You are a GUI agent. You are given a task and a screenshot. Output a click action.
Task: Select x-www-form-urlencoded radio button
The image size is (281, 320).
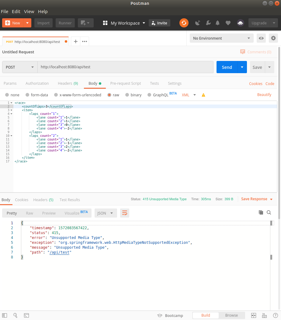click(56, 95)
